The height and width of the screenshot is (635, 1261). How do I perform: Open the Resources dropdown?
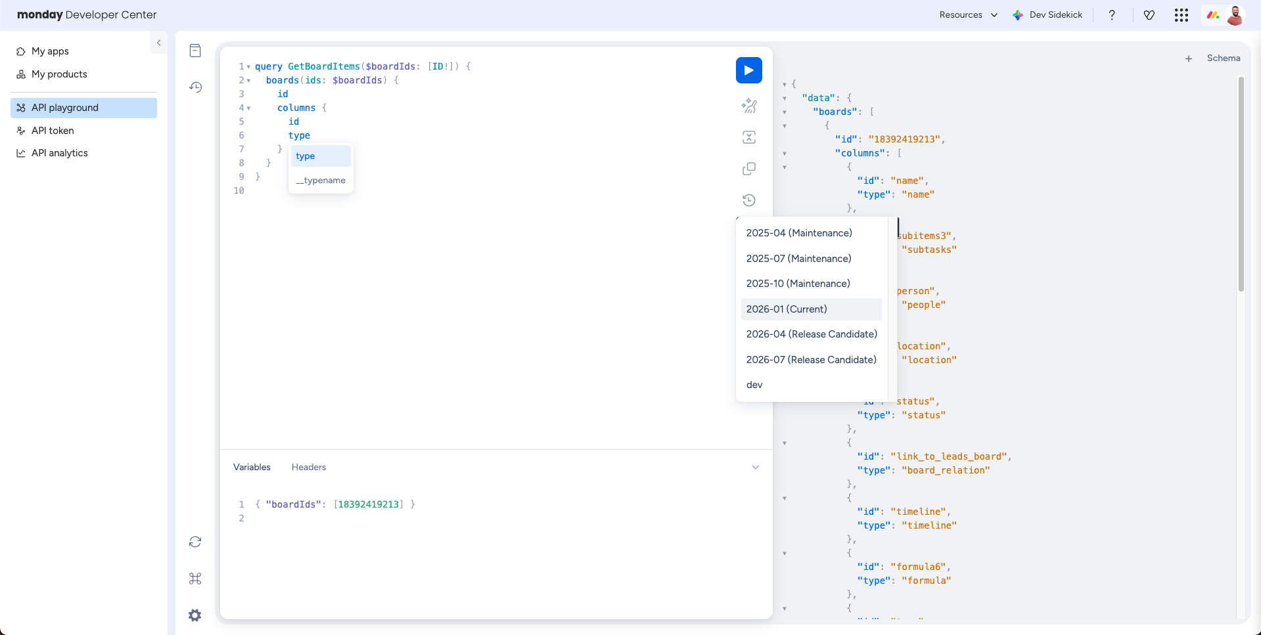[967, 14]
